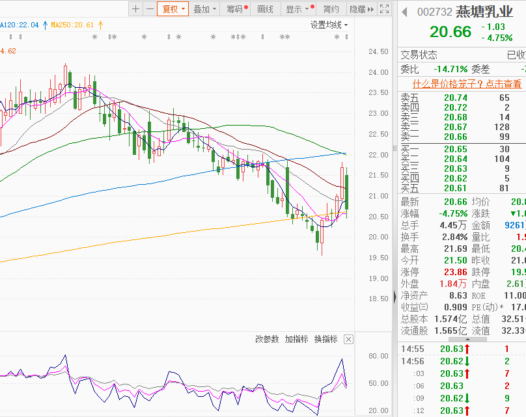Select buy-two price 20.64

[456, 159]
